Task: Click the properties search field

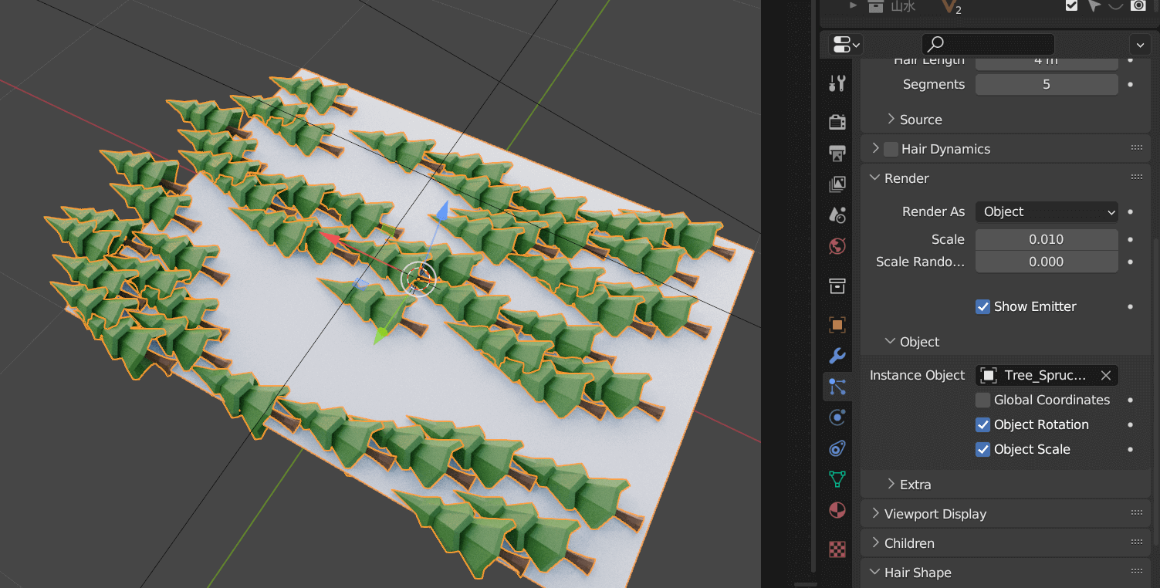Action: (988, 44)
